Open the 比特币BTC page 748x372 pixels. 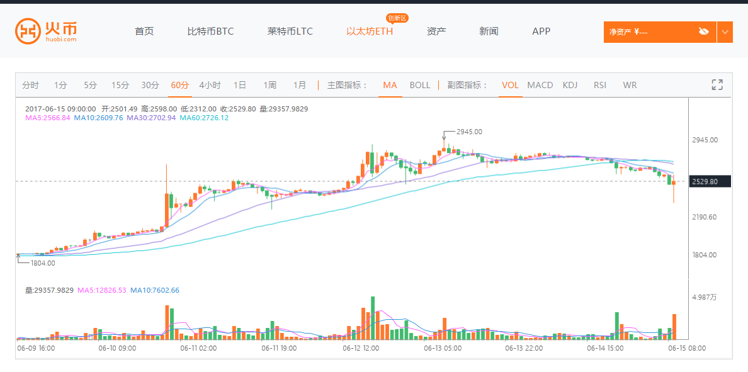point(210,31)
